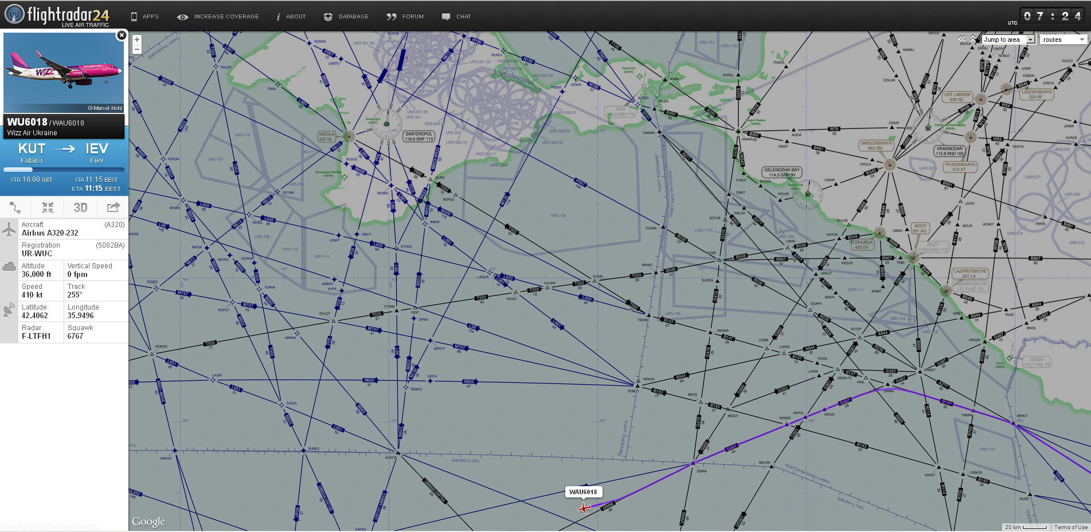This screenshot has height=532, width=1091.
Task: Click the Wizz Air aircraft photo
Action: (x=64, y=73)
